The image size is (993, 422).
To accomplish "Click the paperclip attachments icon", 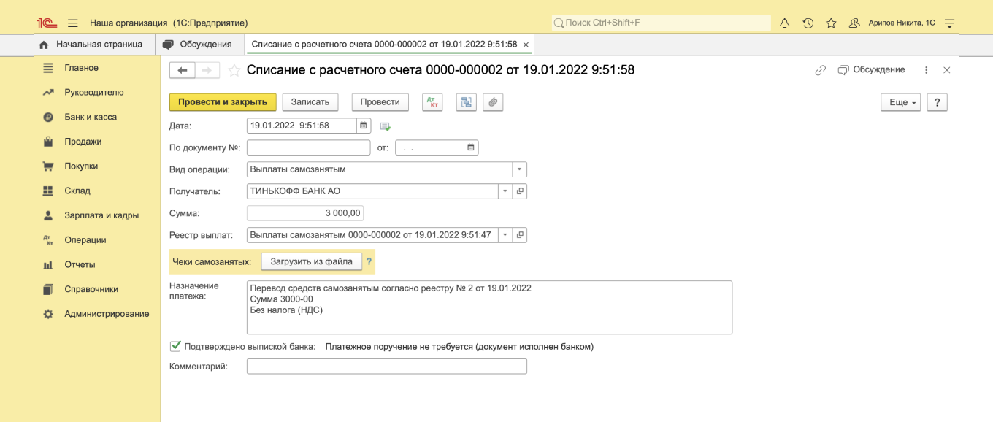I will pos(493,102).
